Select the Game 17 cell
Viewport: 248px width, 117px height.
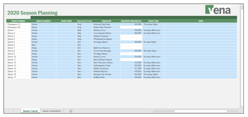[18, 77]
